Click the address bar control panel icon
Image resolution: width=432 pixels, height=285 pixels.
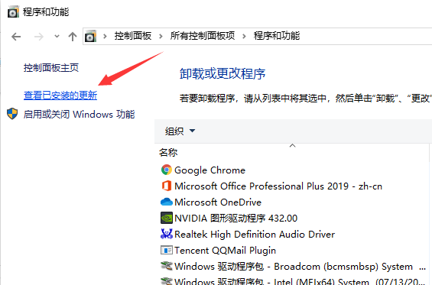90,36
